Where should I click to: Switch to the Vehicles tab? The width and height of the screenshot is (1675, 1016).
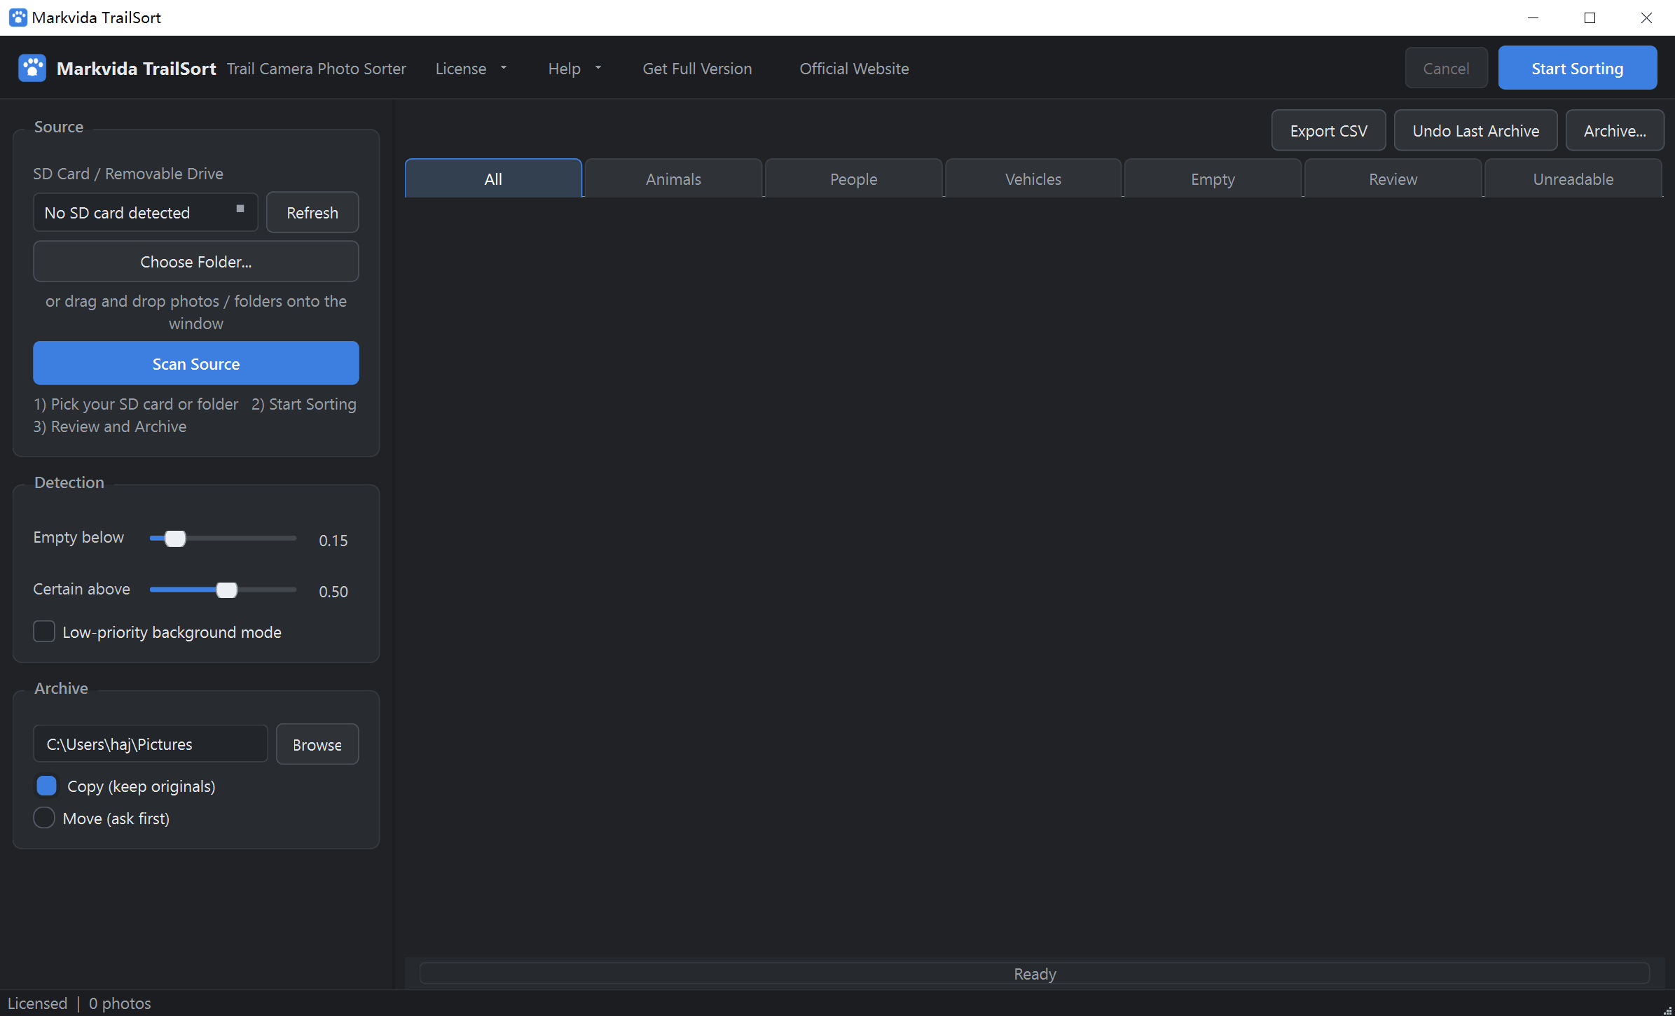coord(1033,179)
